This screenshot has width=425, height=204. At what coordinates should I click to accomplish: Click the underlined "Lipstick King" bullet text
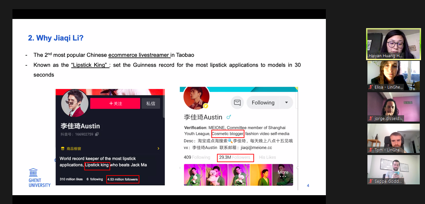pyautogui.click(x=90, y=65)
